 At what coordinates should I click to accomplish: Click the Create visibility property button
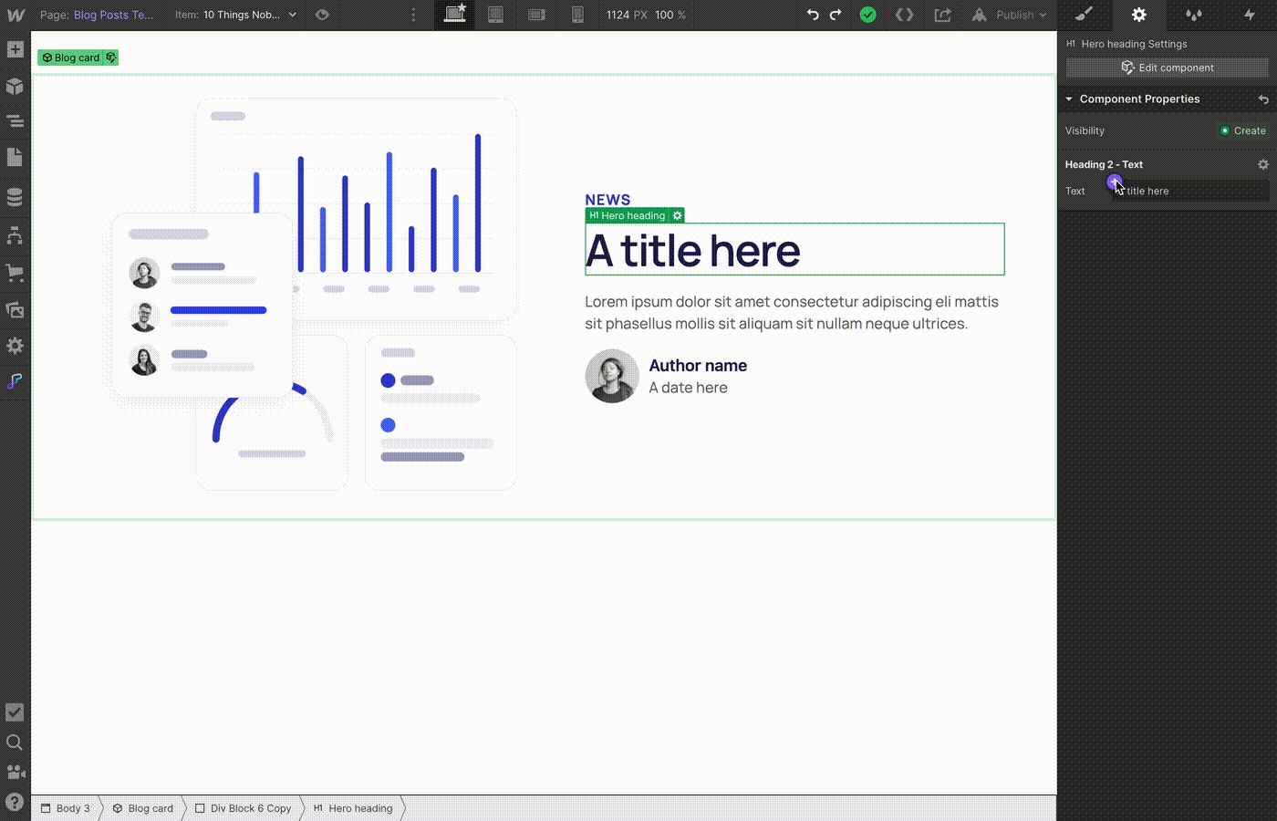[x=1242, y=130]
